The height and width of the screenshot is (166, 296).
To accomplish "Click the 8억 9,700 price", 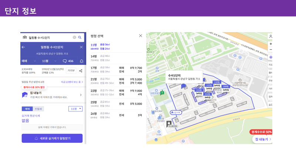I will point(136,68).
